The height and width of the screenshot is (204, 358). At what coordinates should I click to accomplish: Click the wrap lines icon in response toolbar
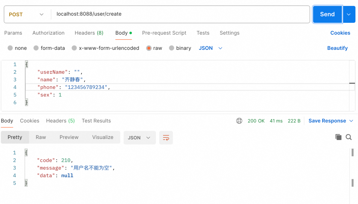pyautogui.click(x=166, y=138)
